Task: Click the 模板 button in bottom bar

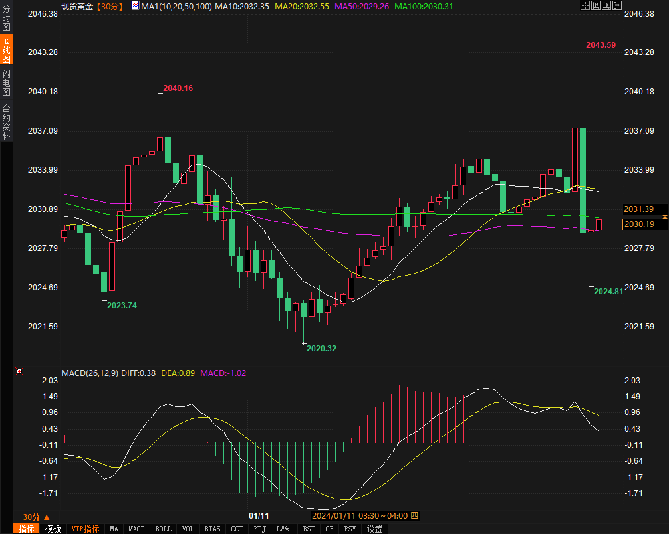Action: (53, 529)
